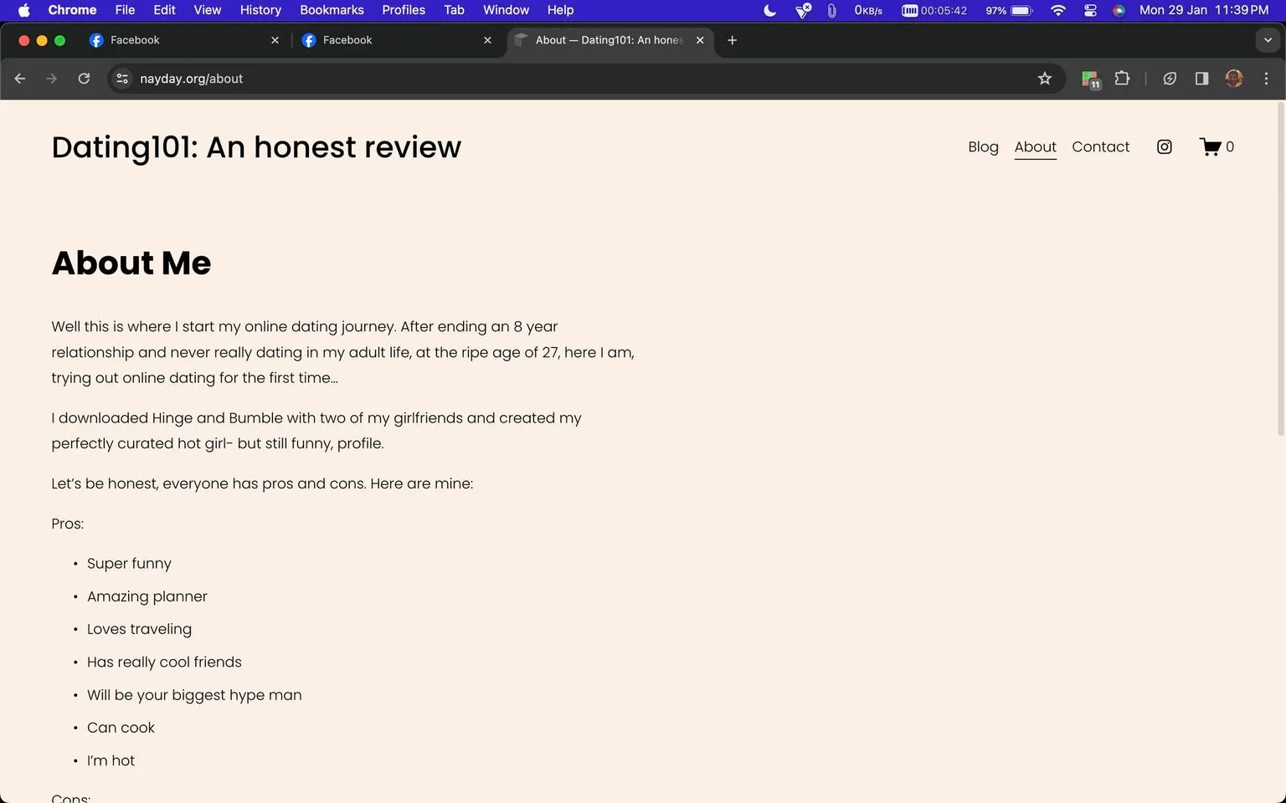View site information icon in address bar
1286x803 pixels.
[x=122, y=79]
